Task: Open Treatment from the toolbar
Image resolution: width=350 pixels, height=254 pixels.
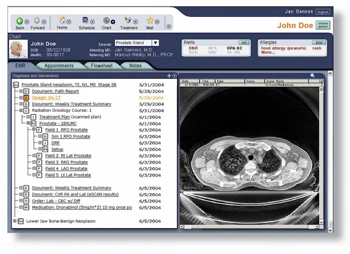Action: (x=128, y=20)
